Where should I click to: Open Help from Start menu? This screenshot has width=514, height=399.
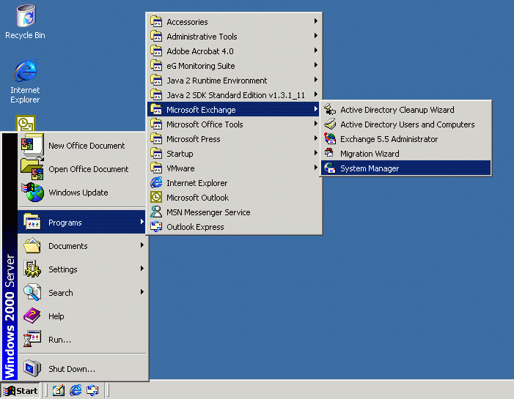point(82,316)
